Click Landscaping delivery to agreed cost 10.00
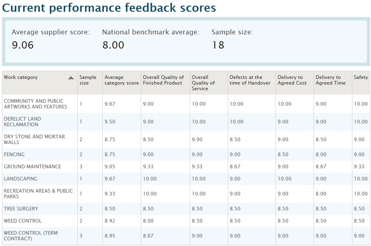 tap(285, 178)
